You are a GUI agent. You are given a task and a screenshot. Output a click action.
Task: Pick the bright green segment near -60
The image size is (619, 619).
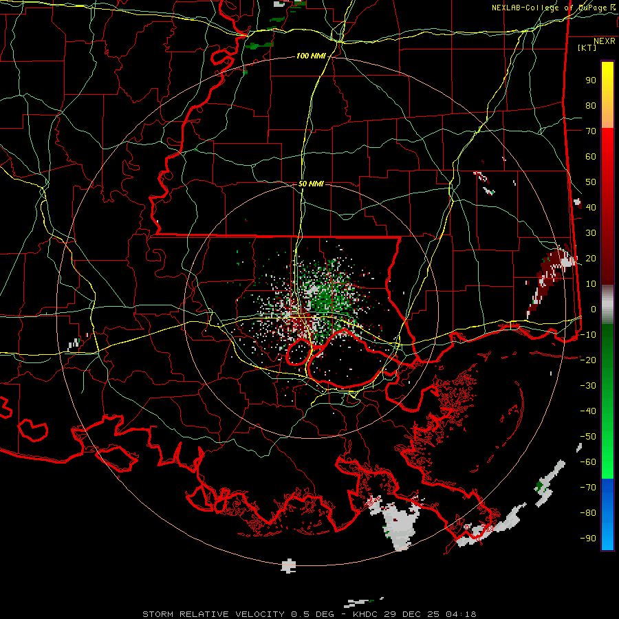click(x=607, y=462)
